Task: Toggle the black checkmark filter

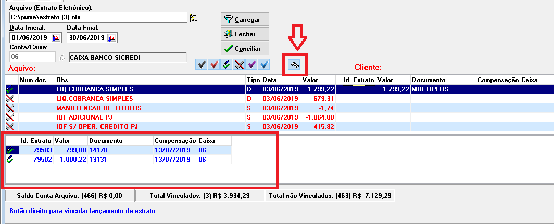Action: click(201, 64)
